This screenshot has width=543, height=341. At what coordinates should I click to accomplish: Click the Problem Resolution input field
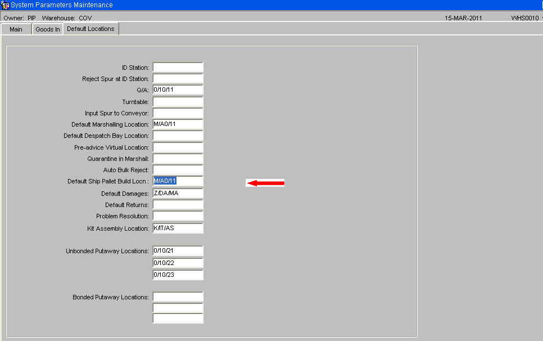coord(178,216)
